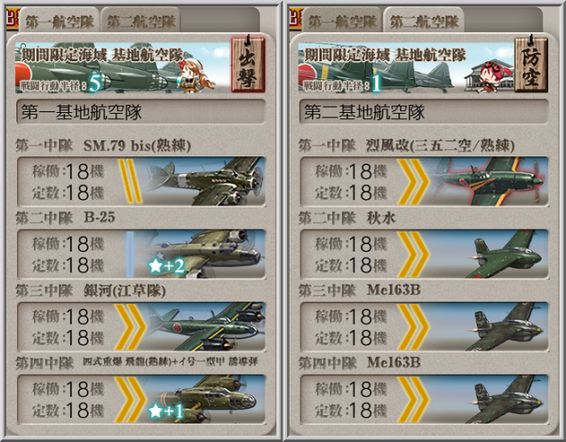This screenshot has height=442, width=566.
Task: Select the SM.79 bis bomber plane slot
Action: click(x=142, y=181)
